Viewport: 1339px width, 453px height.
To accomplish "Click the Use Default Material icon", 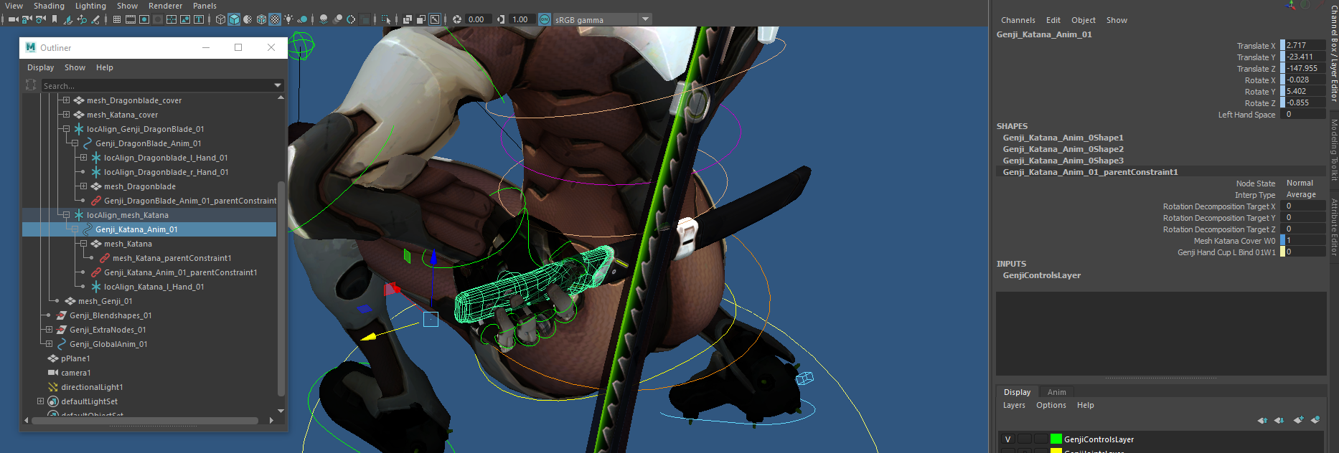I will pos(248,19).
